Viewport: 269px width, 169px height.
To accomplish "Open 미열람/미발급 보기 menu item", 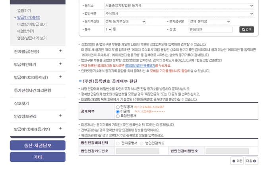I will tap(32, 24).
